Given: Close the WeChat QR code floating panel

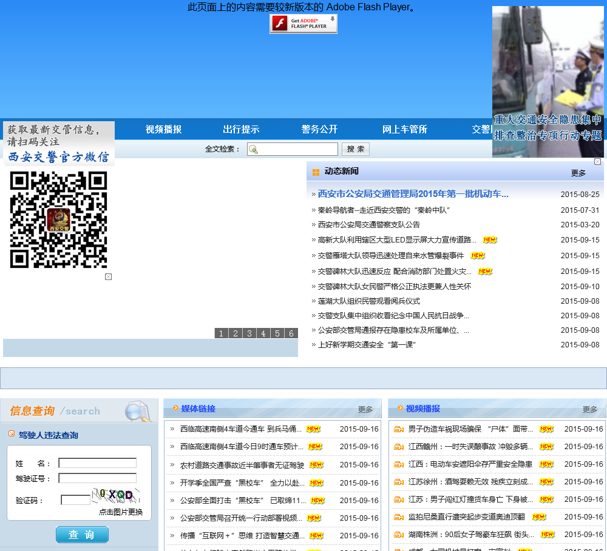Looking at the screenshot, I should [109, 277].
